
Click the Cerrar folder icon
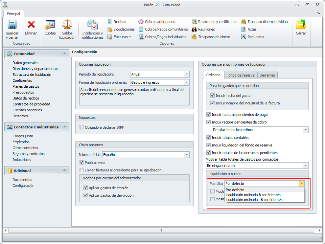[301, 25]
